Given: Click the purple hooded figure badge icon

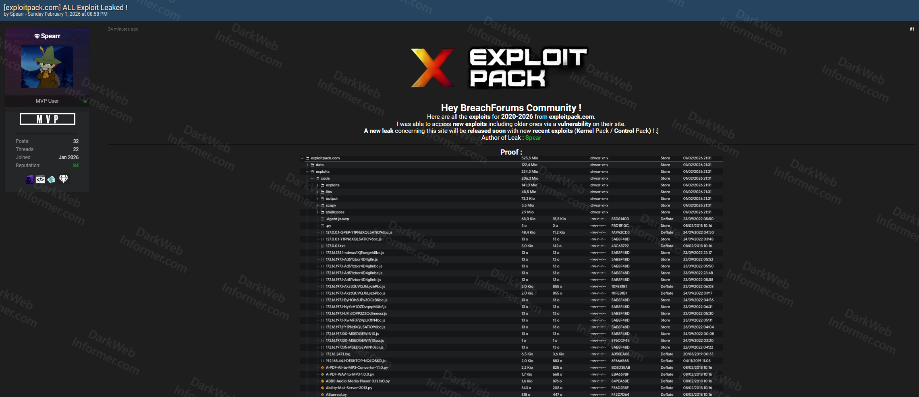Looking at the screenshot, I should [x=29, y=180].
